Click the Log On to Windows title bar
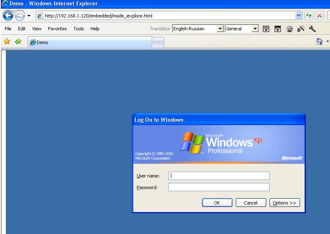 pos(219,120)
